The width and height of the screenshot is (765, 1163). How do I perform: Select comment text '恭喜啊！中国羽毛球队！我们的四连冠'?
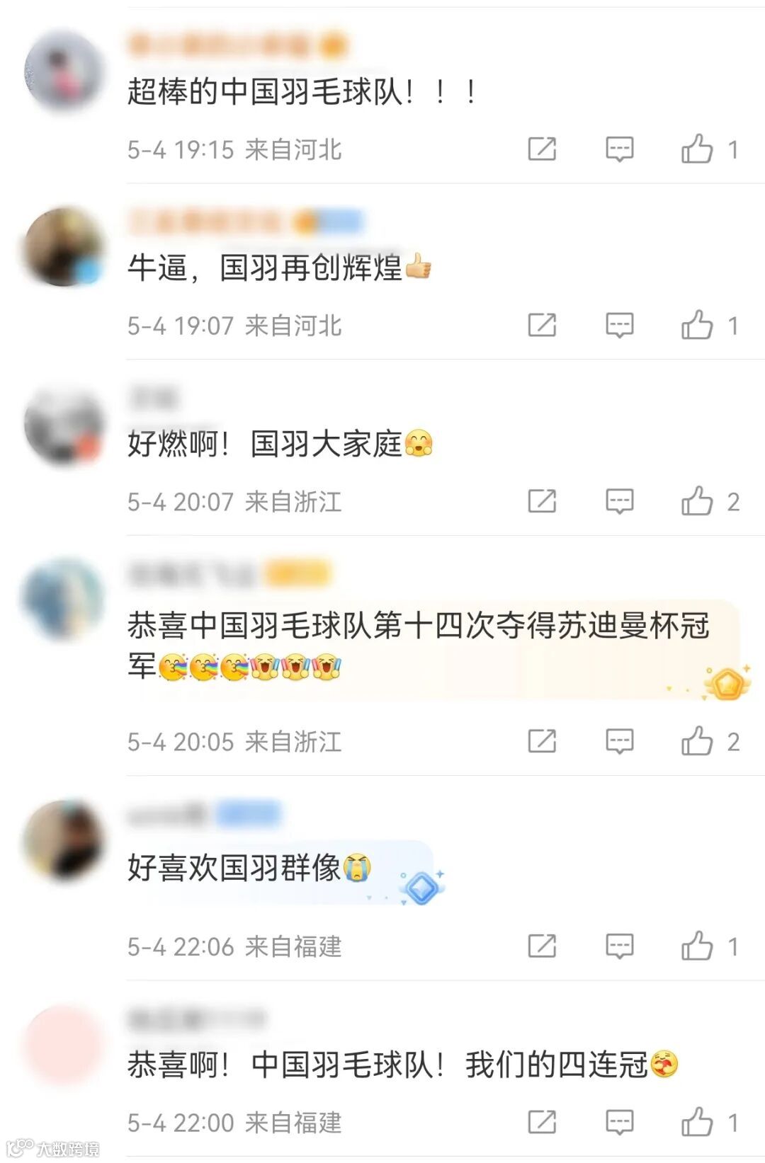402,1065
